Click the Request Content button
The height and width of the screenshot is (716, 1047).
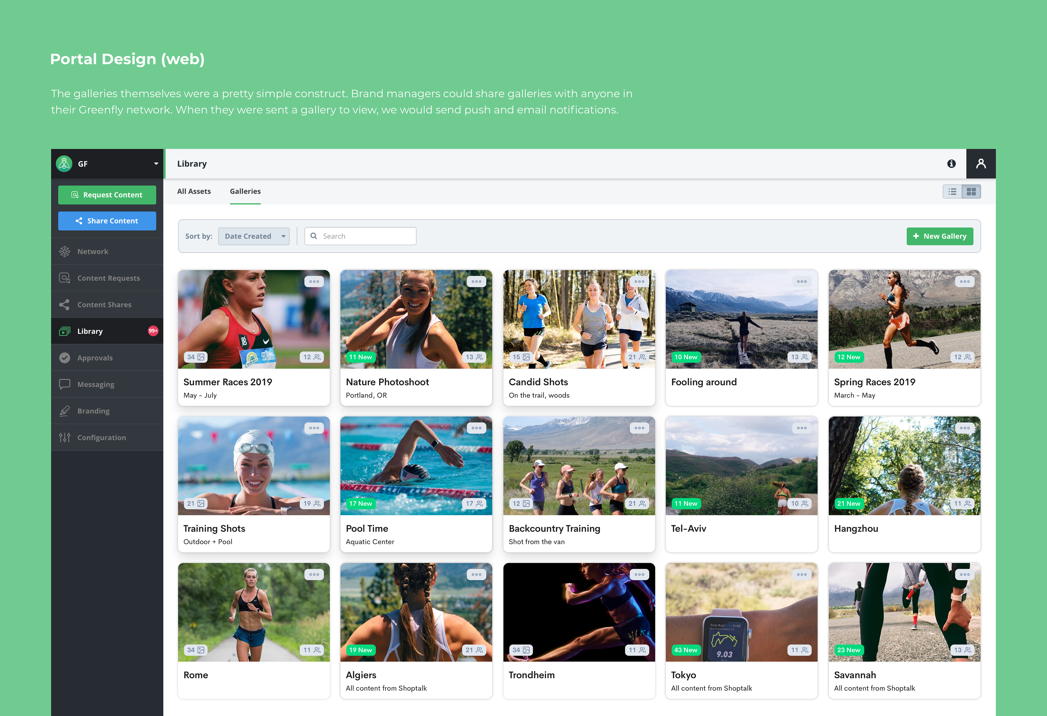[x=107, y=195]
